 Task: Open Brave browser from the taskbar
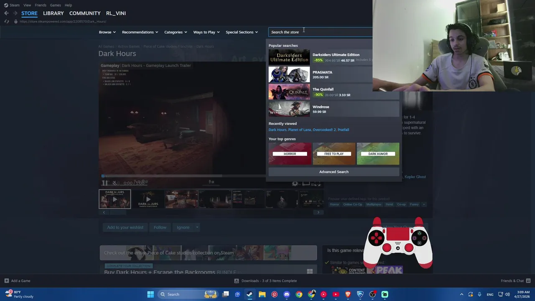pos(348,294)
